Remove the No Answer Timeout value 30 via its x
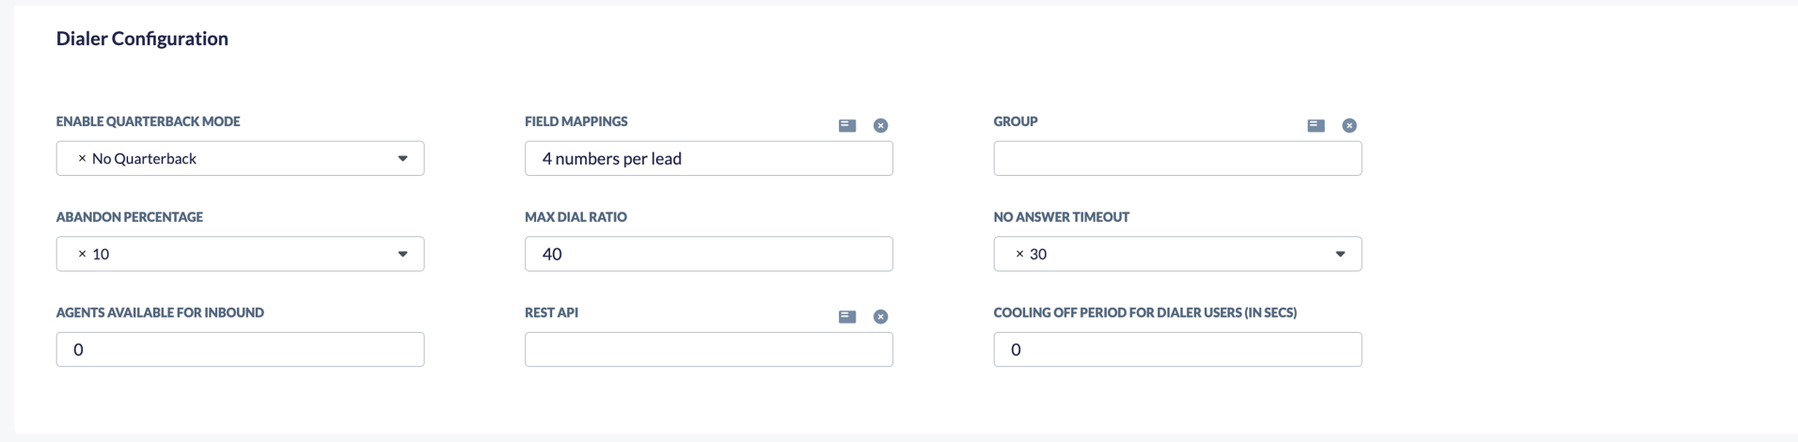Viewport: 1798px width, 442px height. (x=1019, y=254)
